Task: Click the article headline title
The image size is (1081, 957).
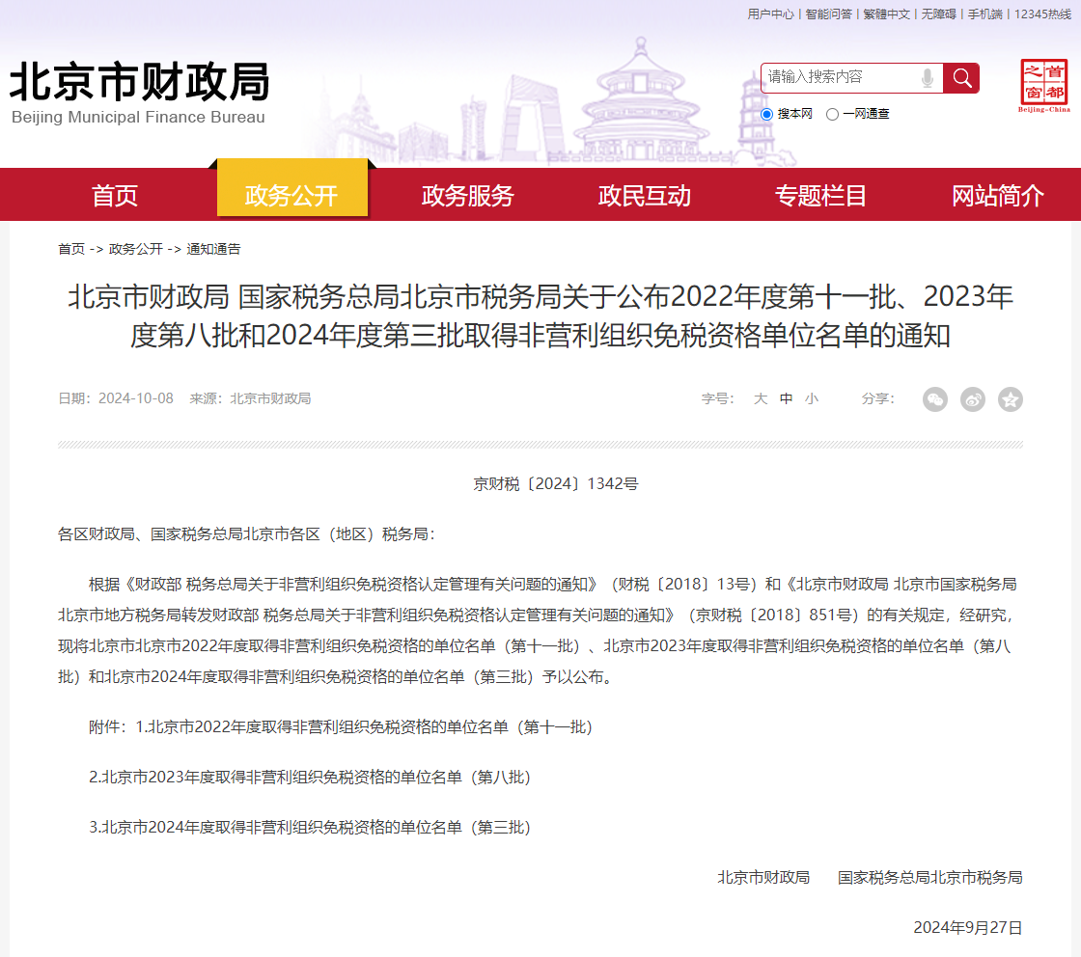Action: point(540,316)
